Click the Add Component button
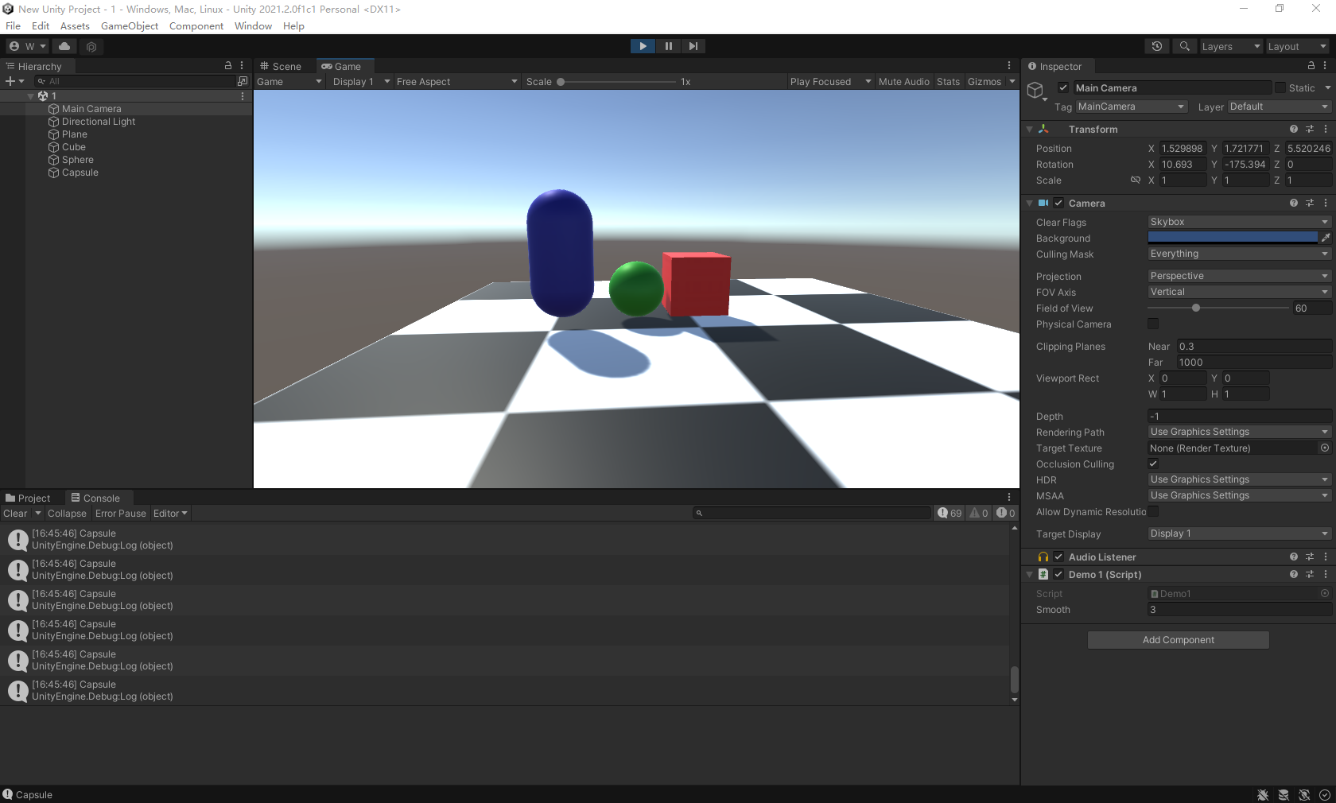 point(1178,639)
